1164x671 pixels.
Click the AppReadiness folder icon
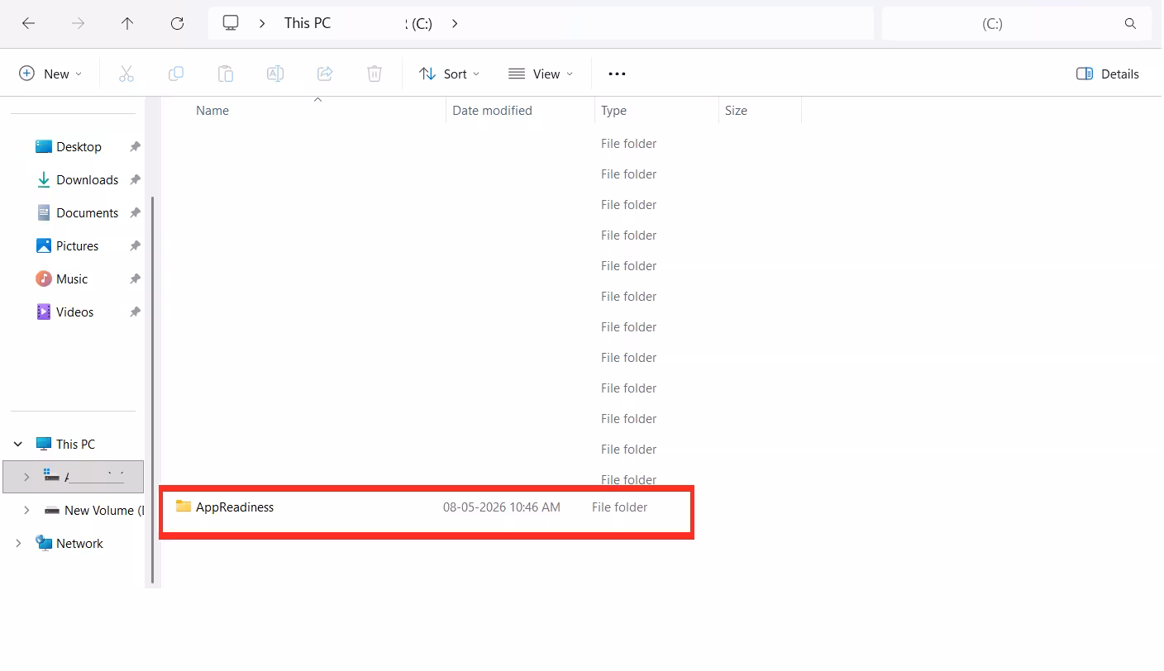coord(184,507)
